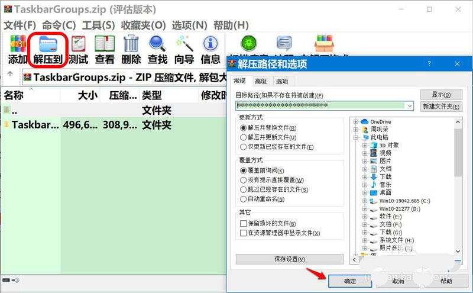Select 图片 folder in the tree
The height and width of the screenshot is (293, 473).
coord(381,161)
